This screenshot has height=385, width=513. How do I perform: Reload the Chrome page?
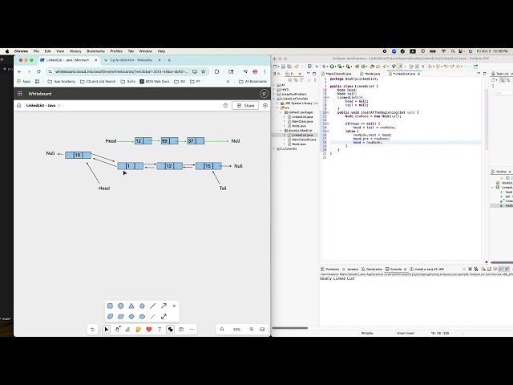[38, 71]
